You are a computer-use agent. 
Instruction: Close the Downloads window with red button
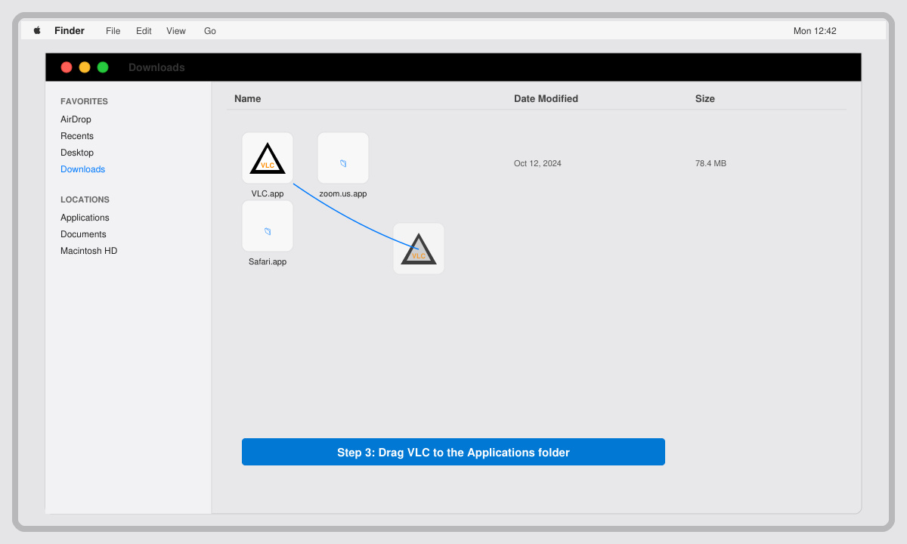coord(67,67)
